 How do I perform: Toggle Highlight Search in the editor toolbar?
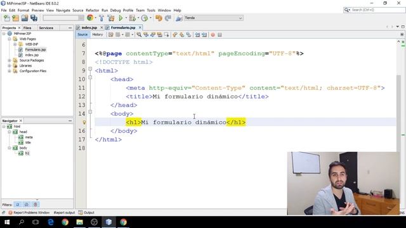click(x=159, y=35)
